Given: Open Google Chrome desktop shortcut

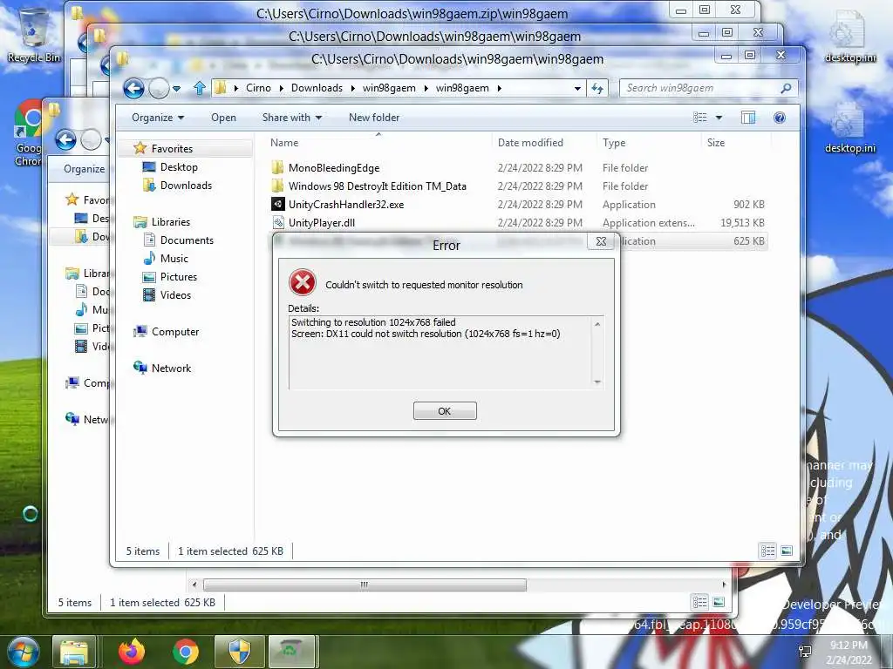Looking at the screenshot, I should pyautogui.click(x=29, y=133).
